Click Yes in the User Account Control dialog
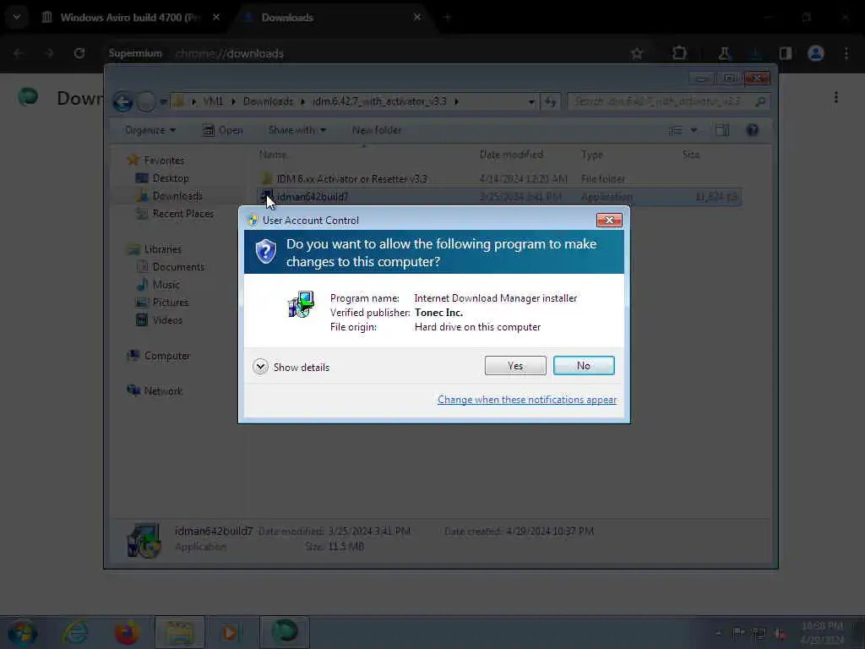 515,365
